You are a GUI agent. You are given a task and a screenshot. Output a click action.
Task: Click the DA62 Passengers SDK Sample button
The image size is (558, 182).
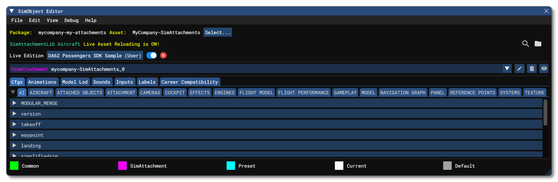(95, 56)
